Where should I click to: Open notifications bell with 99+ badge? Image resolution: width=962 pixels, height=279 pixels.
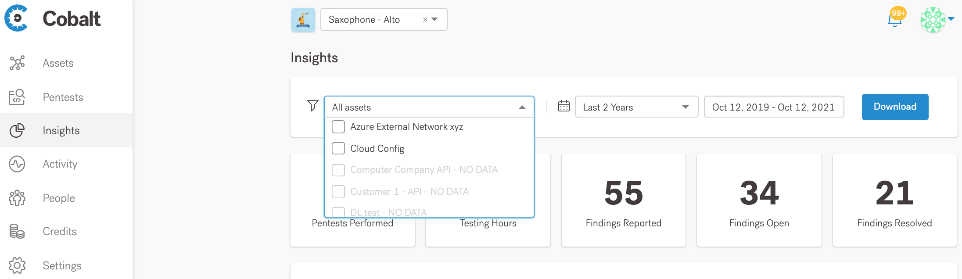tap(894, 20)
